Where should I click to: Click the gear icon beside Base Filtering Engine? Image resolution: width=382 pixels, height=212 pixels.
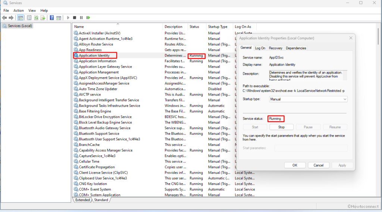tap(76, 111)
